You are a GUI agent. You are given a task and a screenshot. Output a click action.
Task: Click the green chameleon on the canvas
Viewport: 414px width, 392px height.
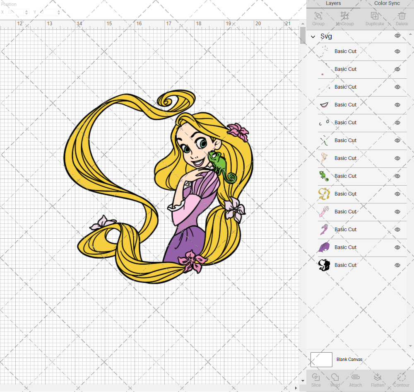220,164
